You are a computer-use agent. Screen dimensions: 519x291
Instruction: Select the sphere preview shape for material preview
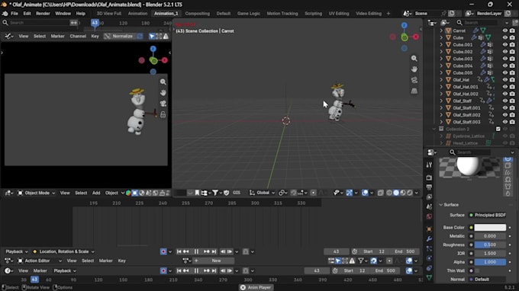coord(508,159)
